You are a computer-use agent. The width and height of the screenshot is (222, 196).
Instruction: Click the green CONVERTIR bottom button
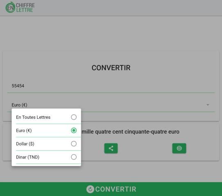(111, 189)
